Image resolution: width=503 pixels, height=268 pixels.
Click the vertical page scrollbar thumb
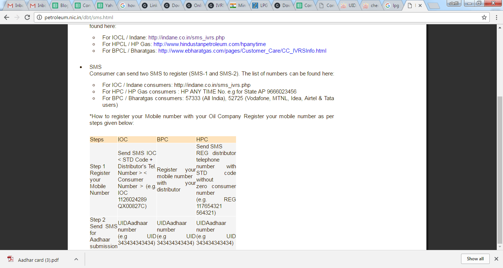point(500,169)
